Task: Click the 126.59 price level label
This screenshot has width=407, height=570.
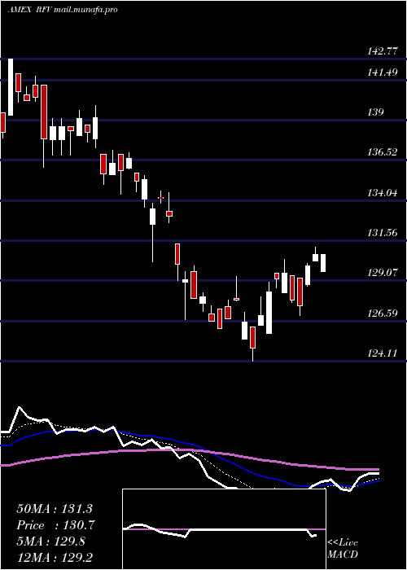Action: point(383,313)
